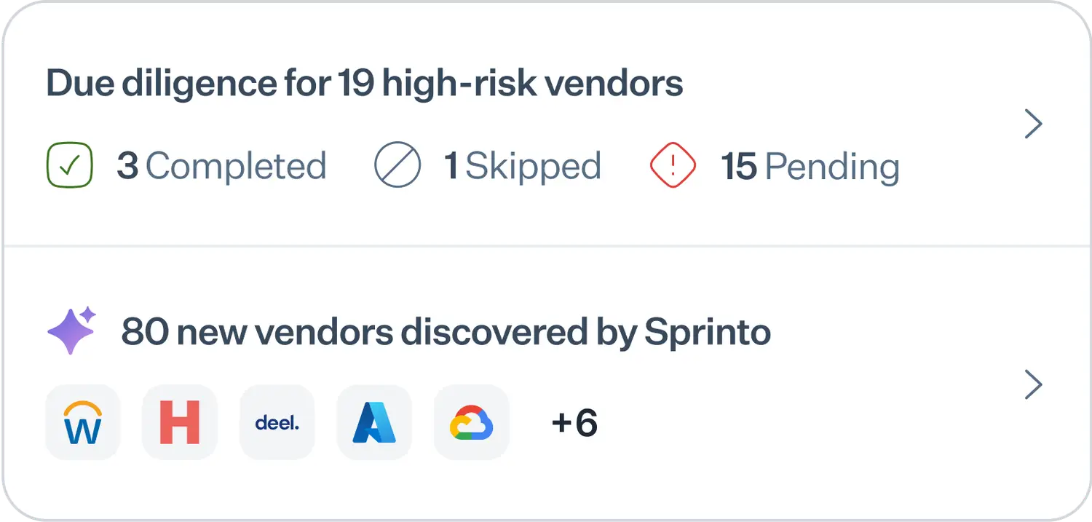Image resolution: width=1092 pixels, height=522 pixels.
Task: Click the word "Pending"
Action: (832, 167)
